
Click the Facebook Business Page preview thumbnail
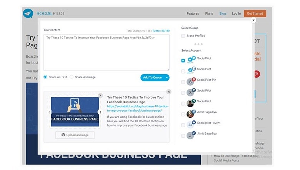point(75,112)
